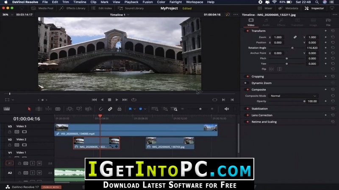Add a blue flag to clip
The width and height of the screenshot is (339, 190).
pyautogui.click(x=130, y=109)
